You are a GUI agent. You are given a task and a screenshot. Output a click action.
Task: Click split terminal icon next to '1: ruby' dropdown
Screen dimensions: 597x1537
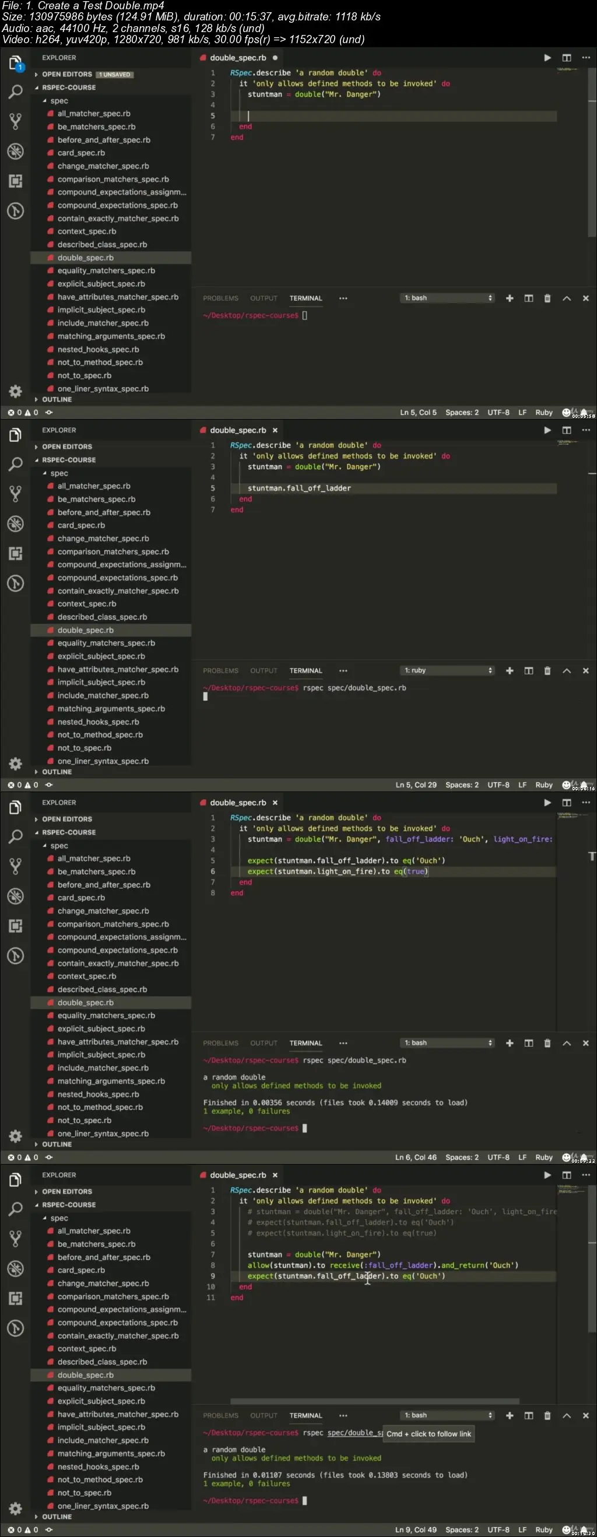528,671
